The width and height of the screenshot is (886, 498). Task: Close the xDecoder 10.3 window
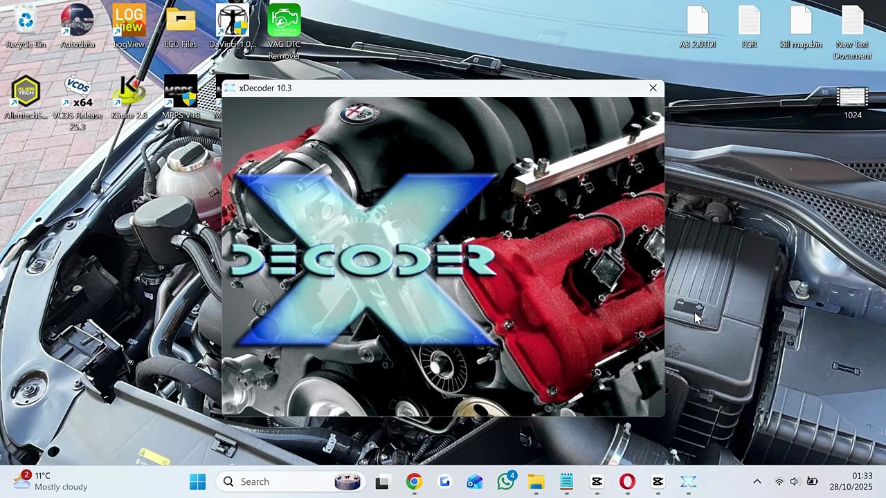pos(653,88)
